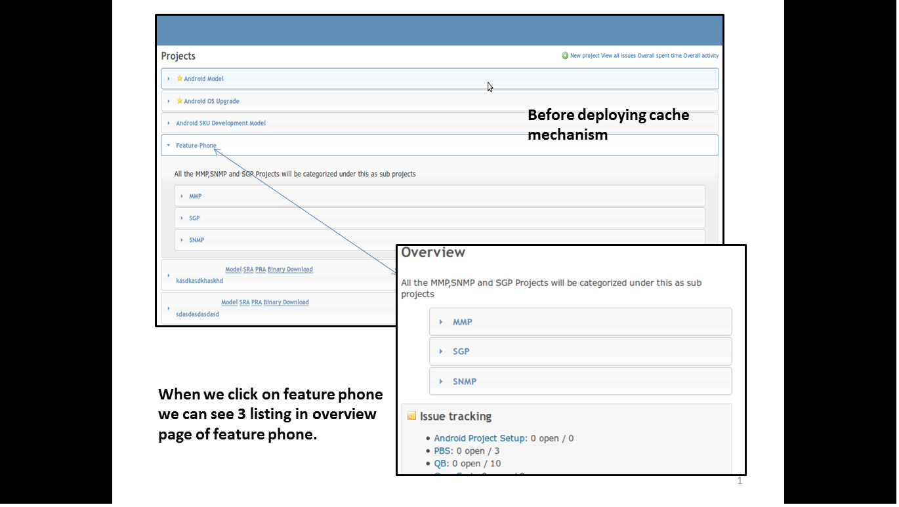Click PRA link above sdasdasdasdasd
The height and width of the screenshot is (507, 899).
tap(257, 302)
